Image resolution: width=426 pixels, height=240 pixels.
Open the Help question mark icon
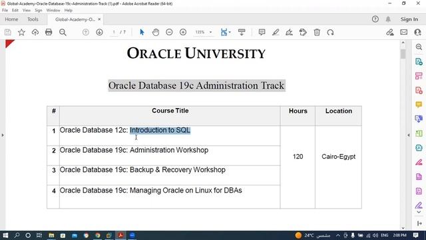click(375, 19)
